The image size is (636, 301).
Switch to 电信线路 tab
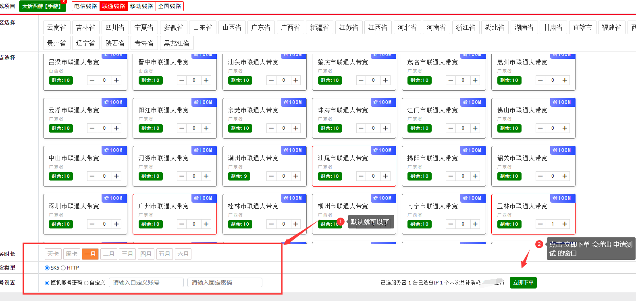point(85,6)
